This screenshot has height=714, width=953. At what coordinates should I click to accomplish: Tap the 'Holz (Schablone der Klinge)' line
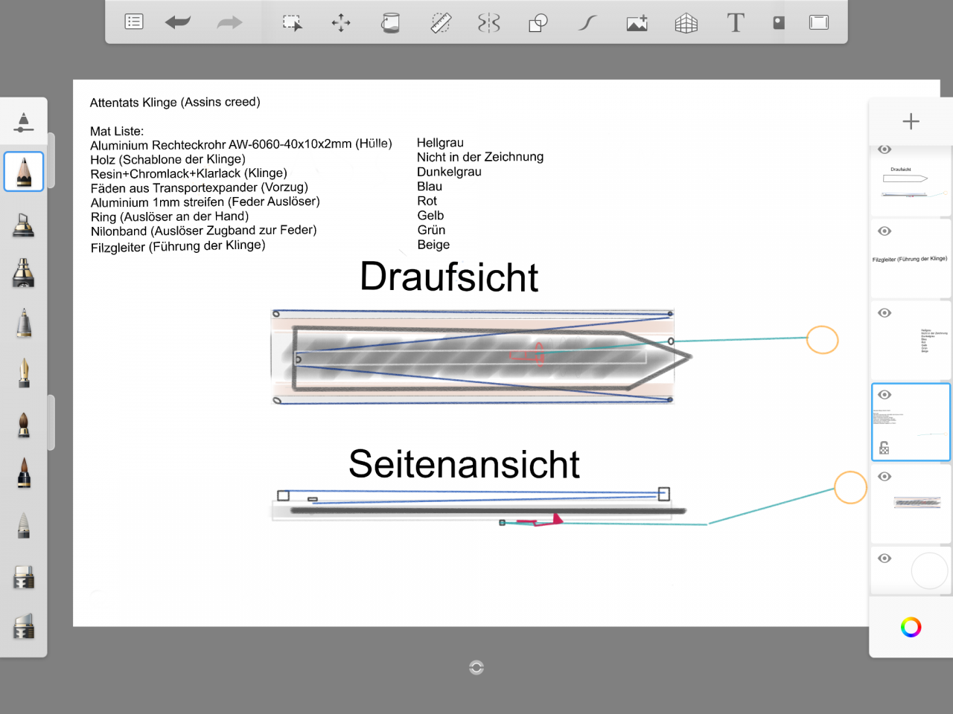pos(168,159)
